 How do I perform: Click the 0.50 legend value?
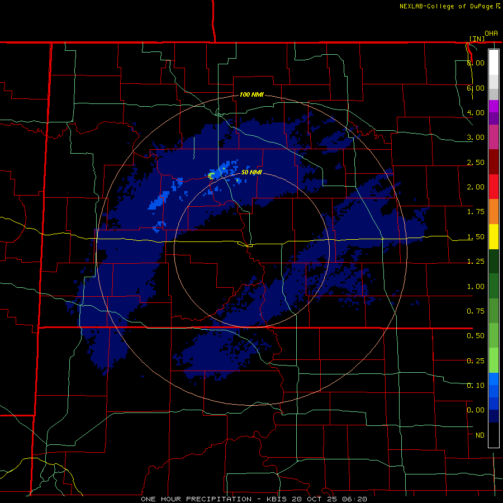pos(476,336)
